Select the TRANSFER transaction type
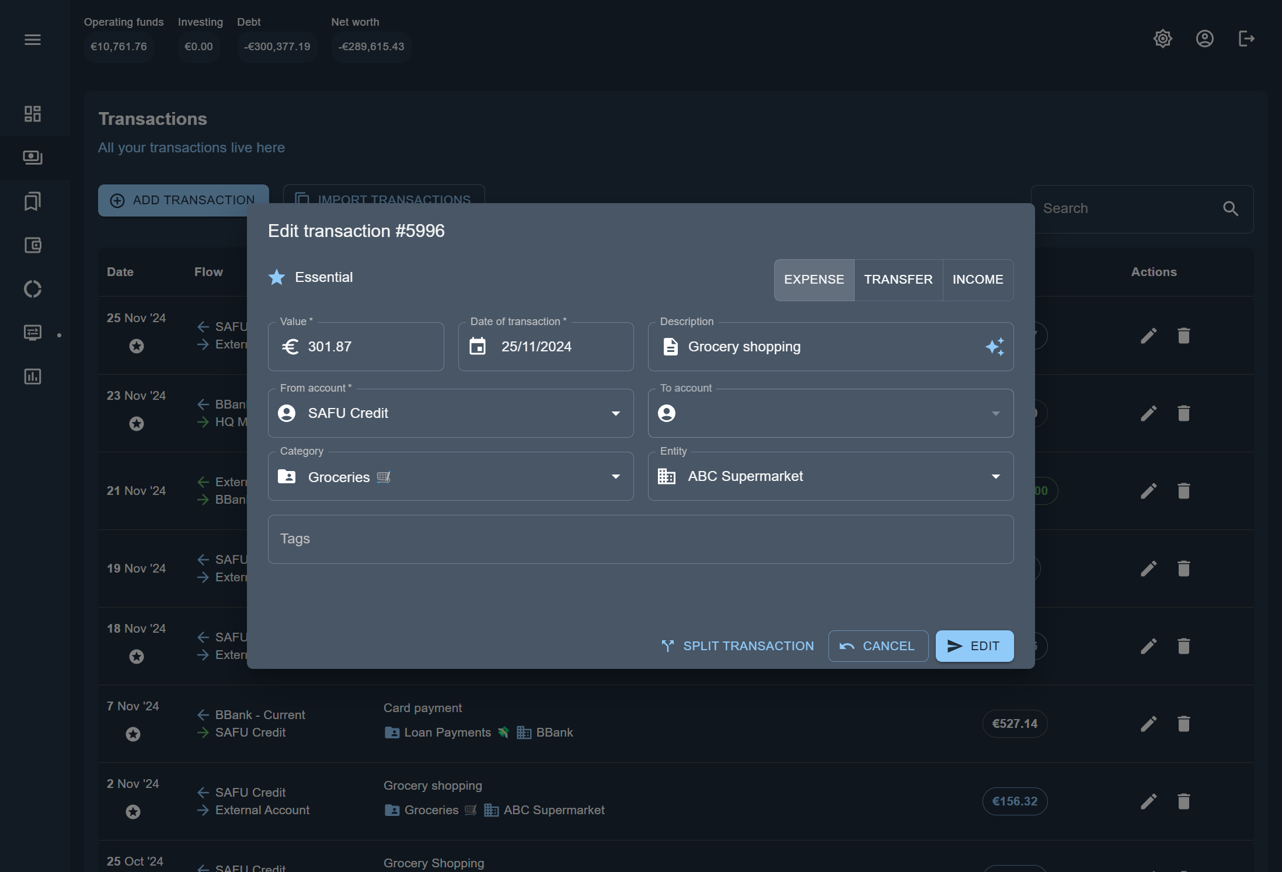1282x872 pixels. [898, 280]
